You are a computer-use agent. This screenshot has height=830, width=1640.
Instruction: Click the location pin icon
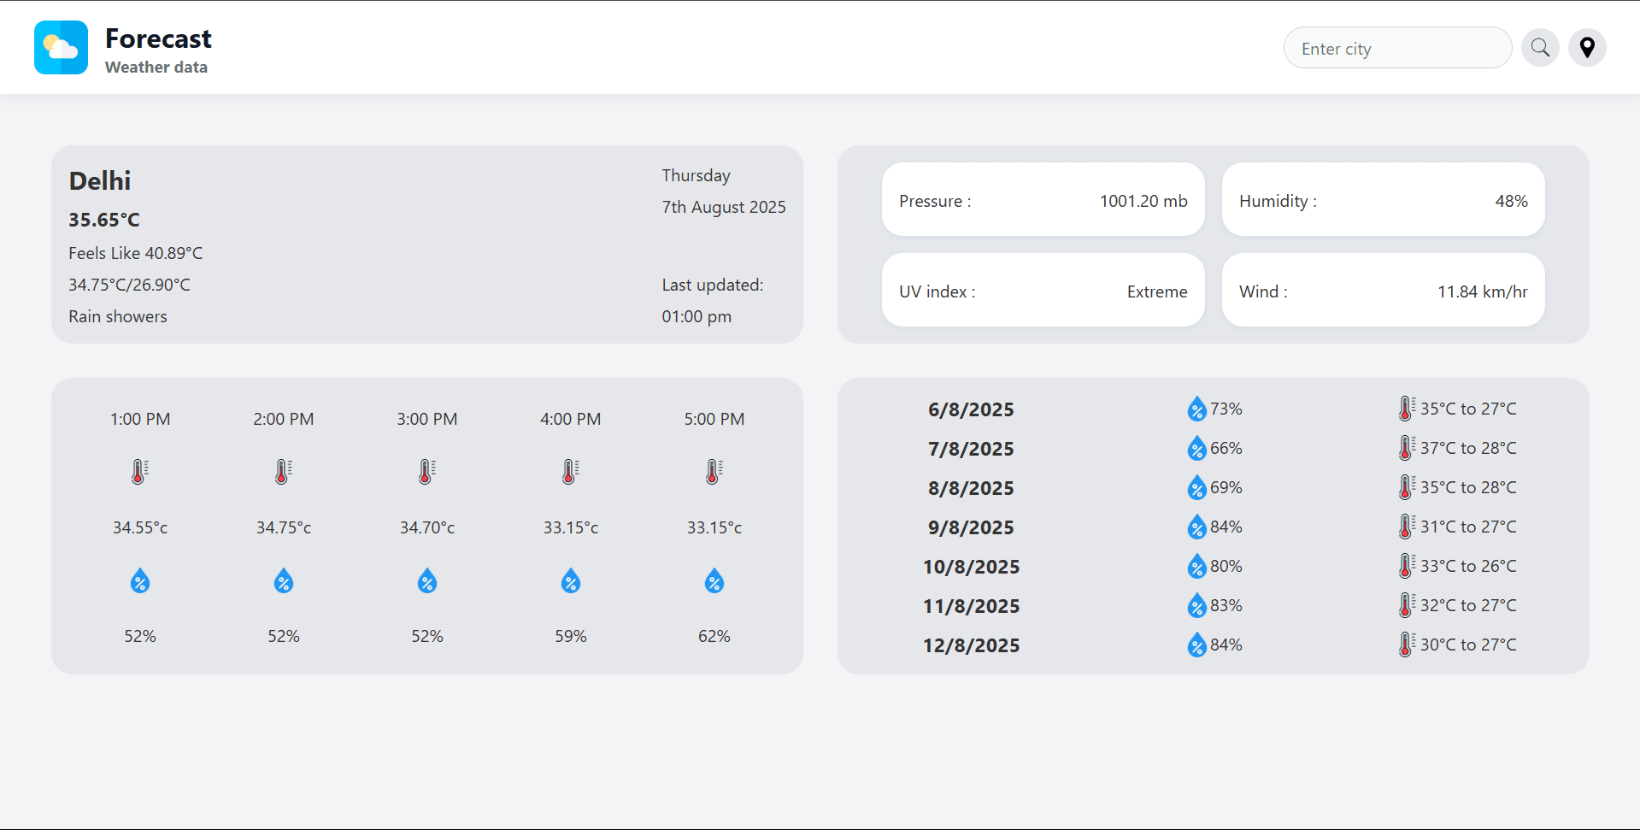1587,47
